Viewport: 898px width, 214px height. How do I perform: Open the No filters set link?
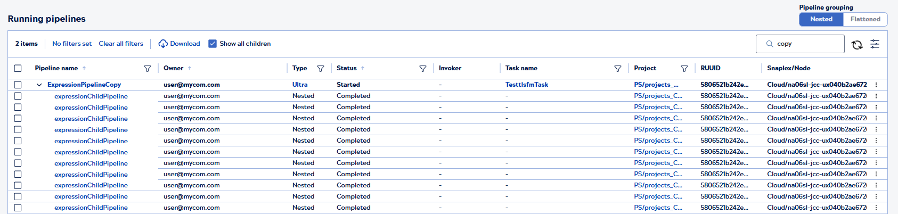72,44
